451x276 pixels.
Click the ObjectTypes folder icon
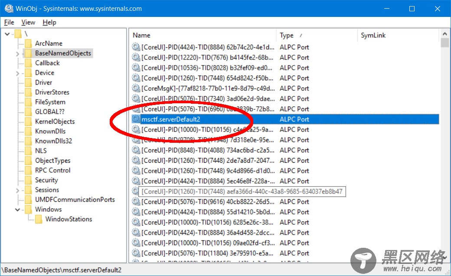coord(28,161)
